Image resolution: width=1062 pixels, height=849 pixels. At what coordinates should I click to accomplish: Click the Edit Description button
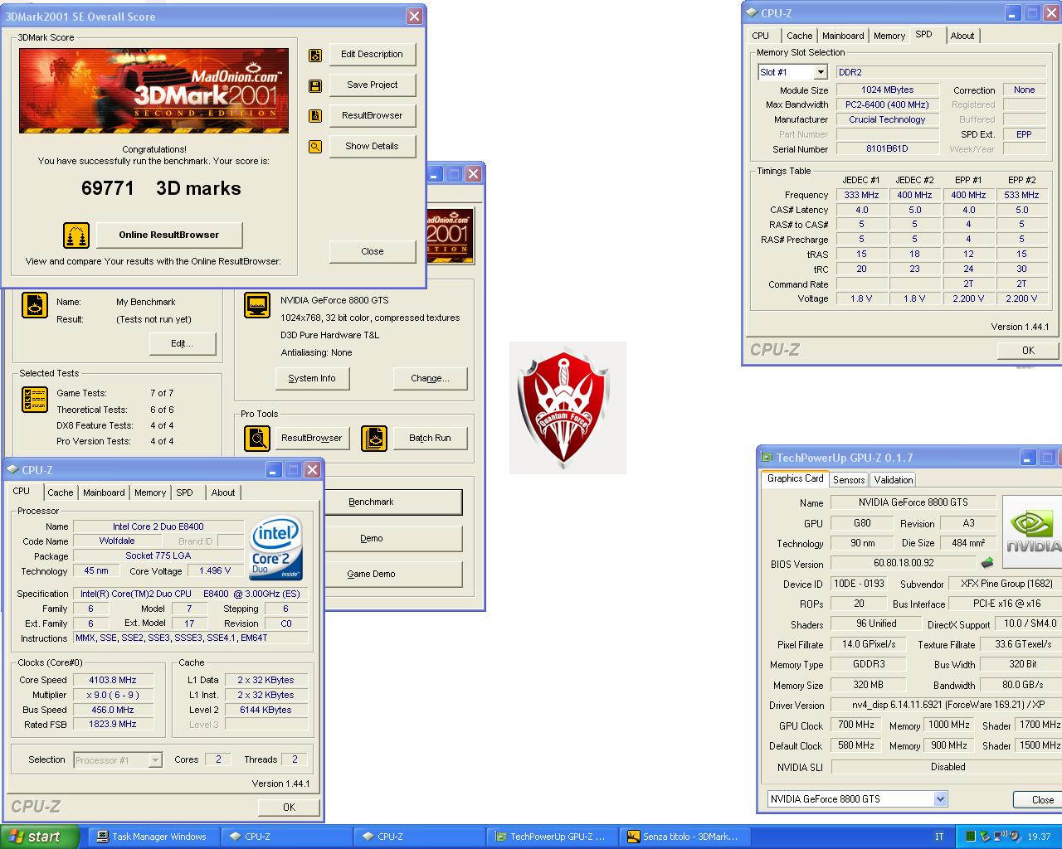(x=372, y=55)
